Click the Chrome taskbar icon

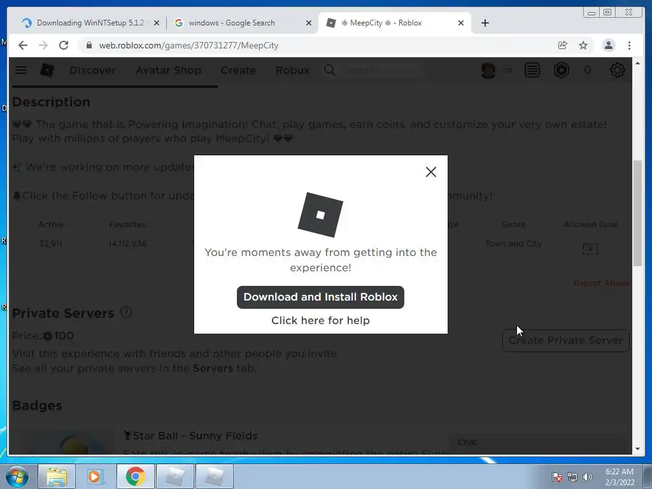pyautogui.click(x=135, y=476)
